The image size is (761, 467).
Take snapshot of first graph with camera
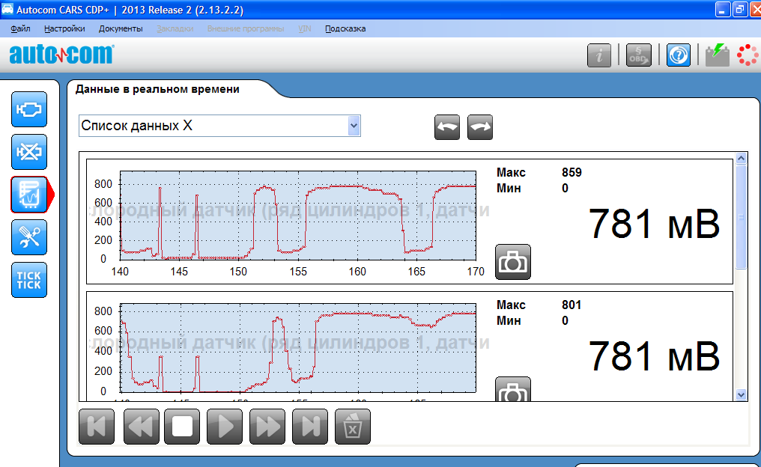pos(513,262)
